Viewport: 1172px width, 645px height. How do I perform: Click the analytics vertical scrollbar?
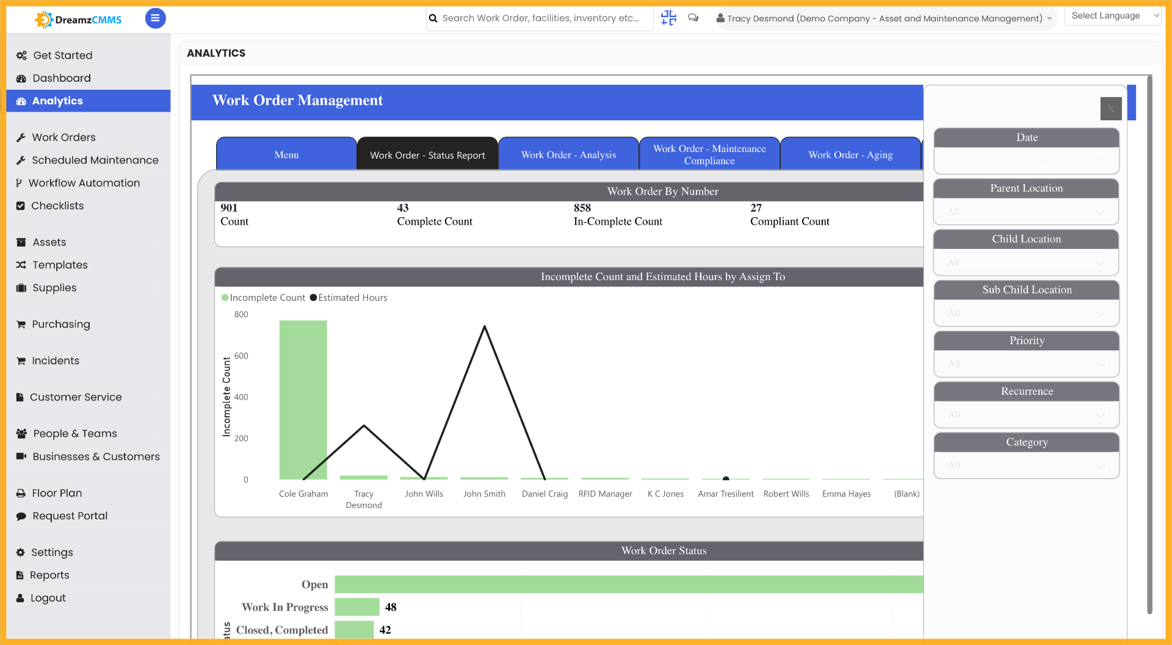point(1149,345)
